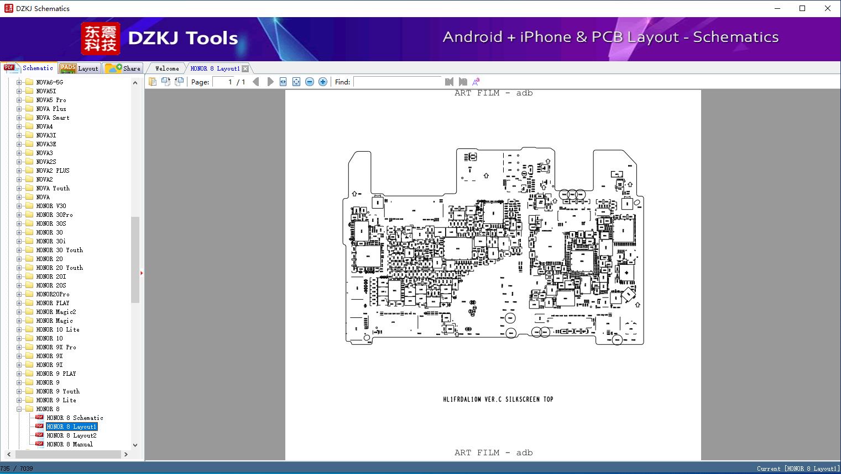Toggle the match case search option
The height and width of the screenshot is (474, 841).
pyautogui.click(x=476, y=82)
